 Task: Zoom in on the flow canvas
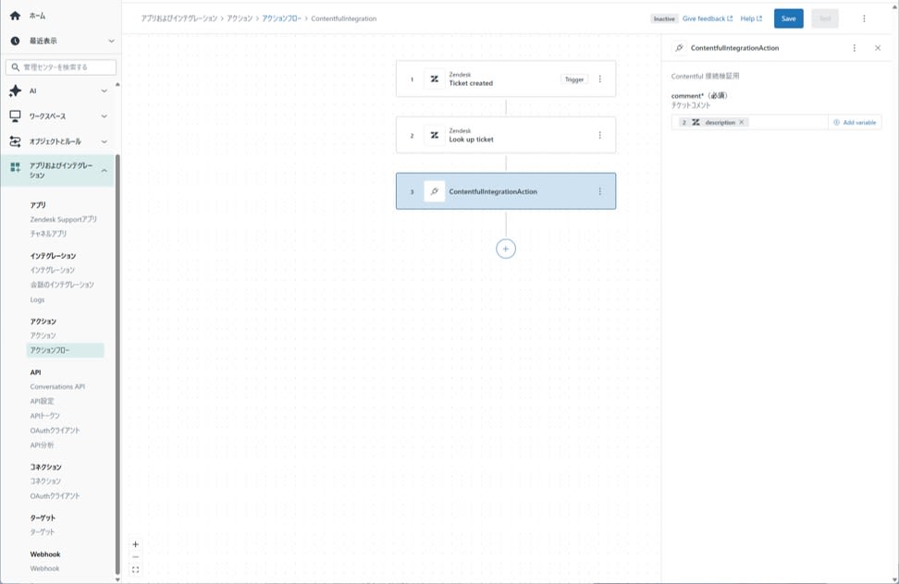coord(135,544)
